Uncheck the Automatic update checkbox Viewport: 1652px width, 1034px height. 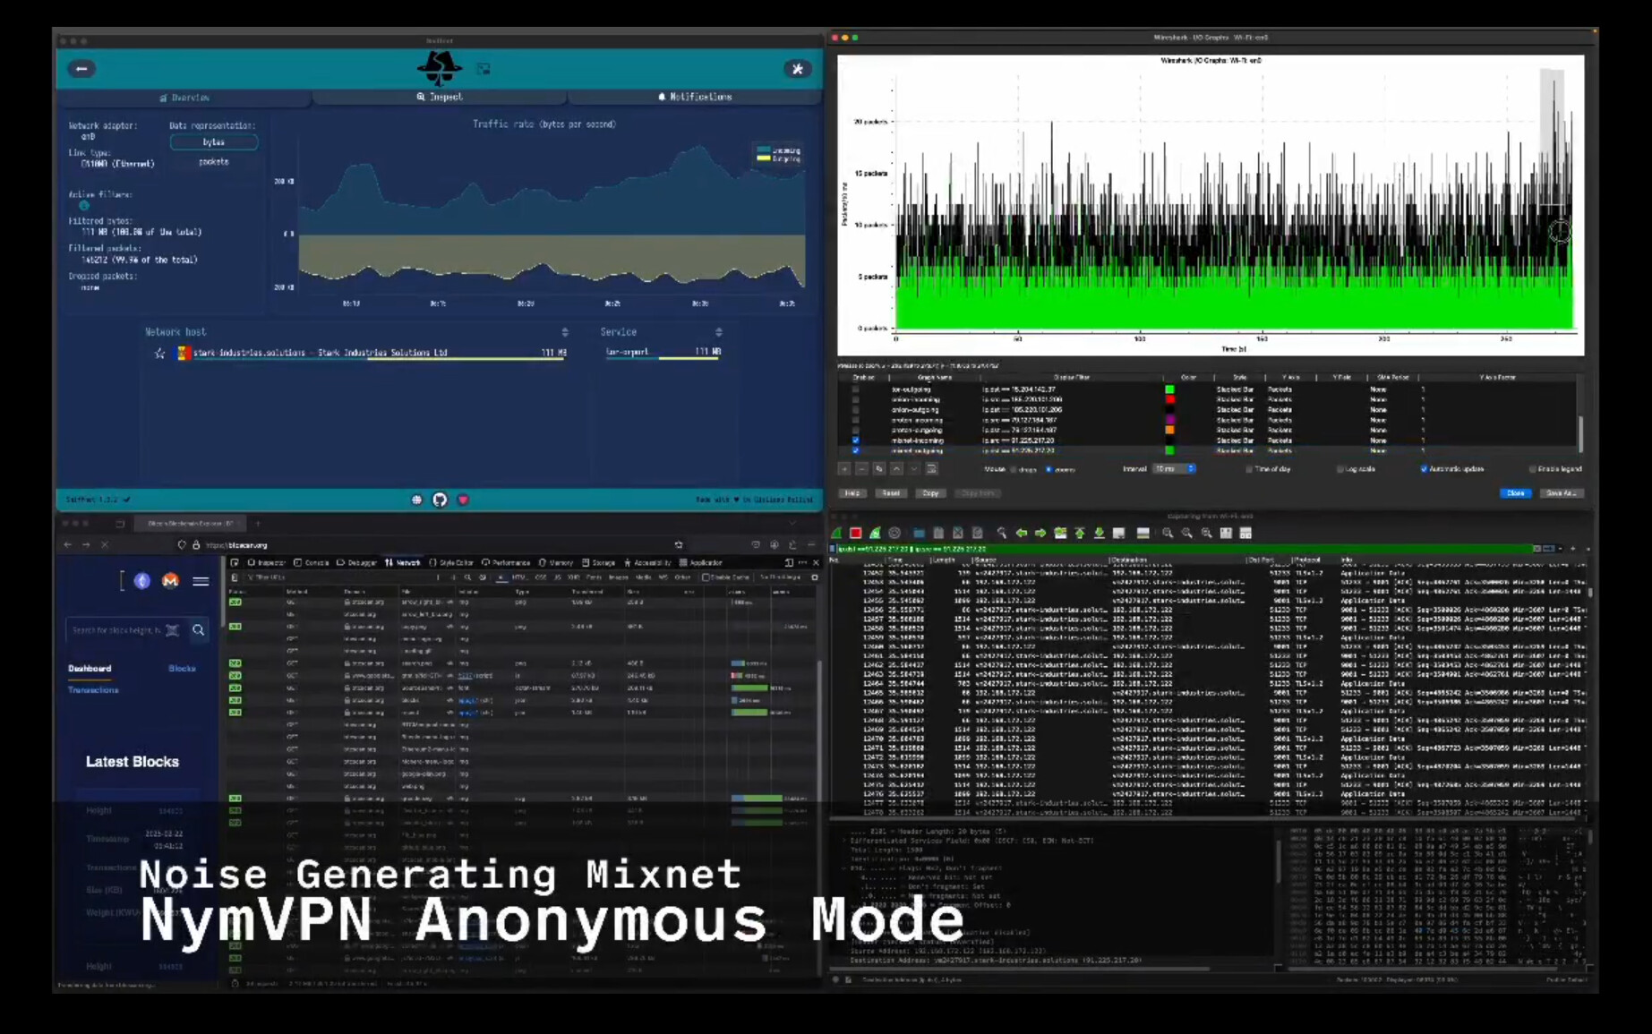(x=1424, y=469)
